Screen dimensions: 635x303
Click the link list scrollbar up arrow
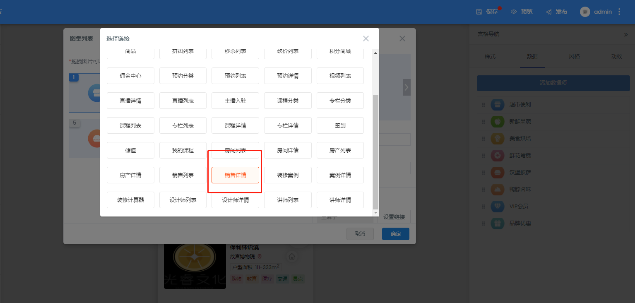[x=376, y=53]
